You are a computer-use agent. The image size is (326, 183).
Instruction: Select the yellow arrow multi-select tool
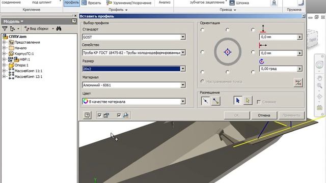point(248,101)
